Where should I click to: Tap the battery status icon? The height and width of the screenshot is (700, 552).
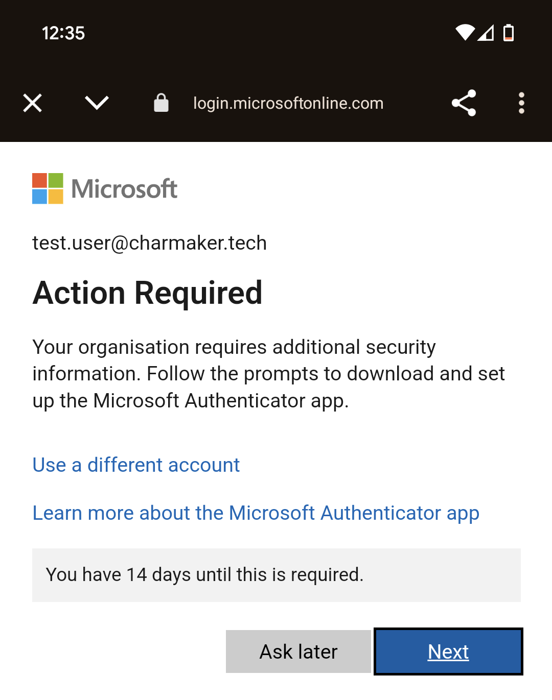(x=509, y=33)
